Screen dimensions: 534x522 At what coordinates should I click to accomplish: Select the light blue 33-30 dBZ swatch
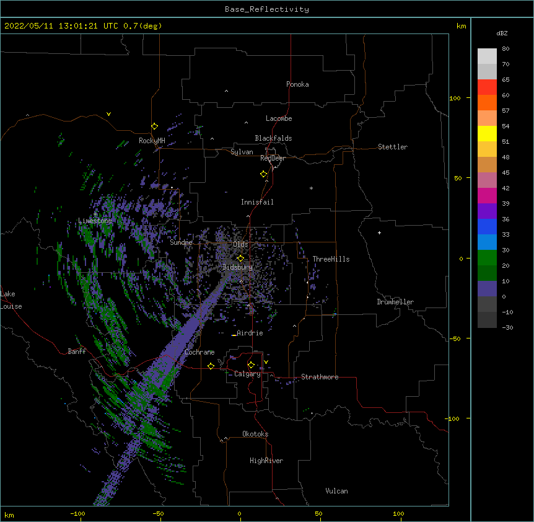(487, 242)
